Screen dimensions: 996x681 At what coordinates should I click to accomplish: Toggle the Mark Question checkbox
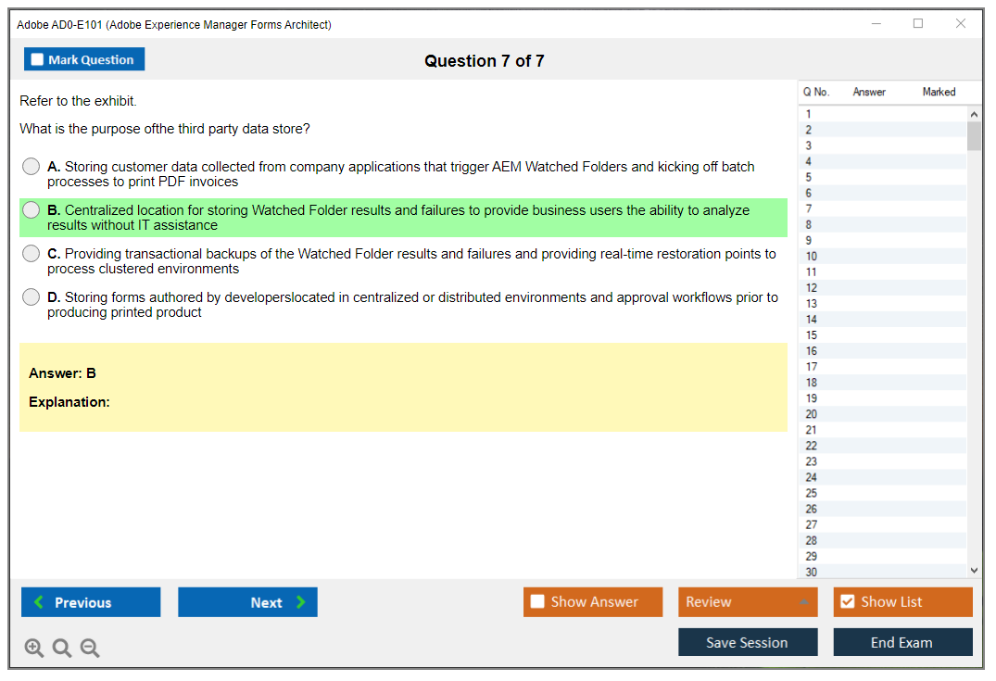[x=38, y=60]
